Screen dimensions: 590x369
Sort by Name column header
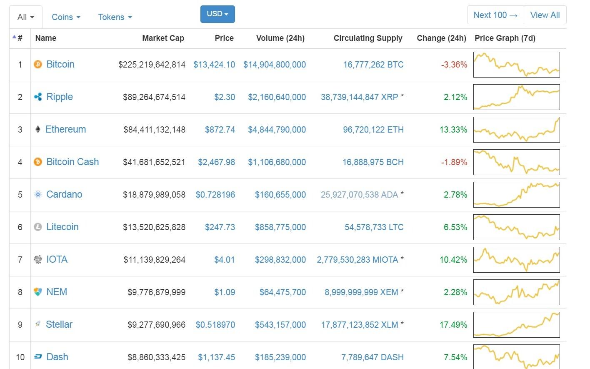pyautogui.click(x=46, y=38)
